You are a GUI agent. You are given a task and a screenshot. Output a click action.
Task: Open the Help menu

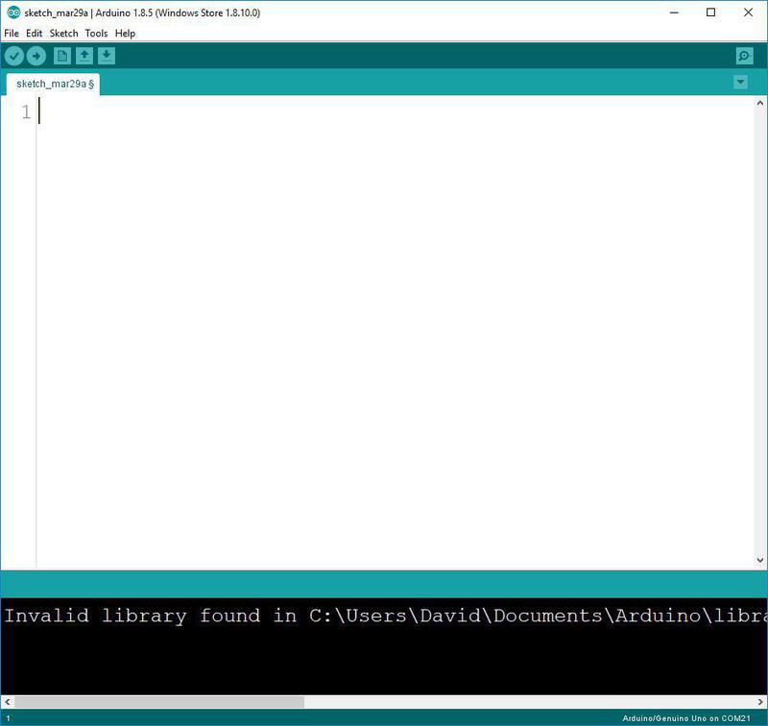tap(125, 34)
